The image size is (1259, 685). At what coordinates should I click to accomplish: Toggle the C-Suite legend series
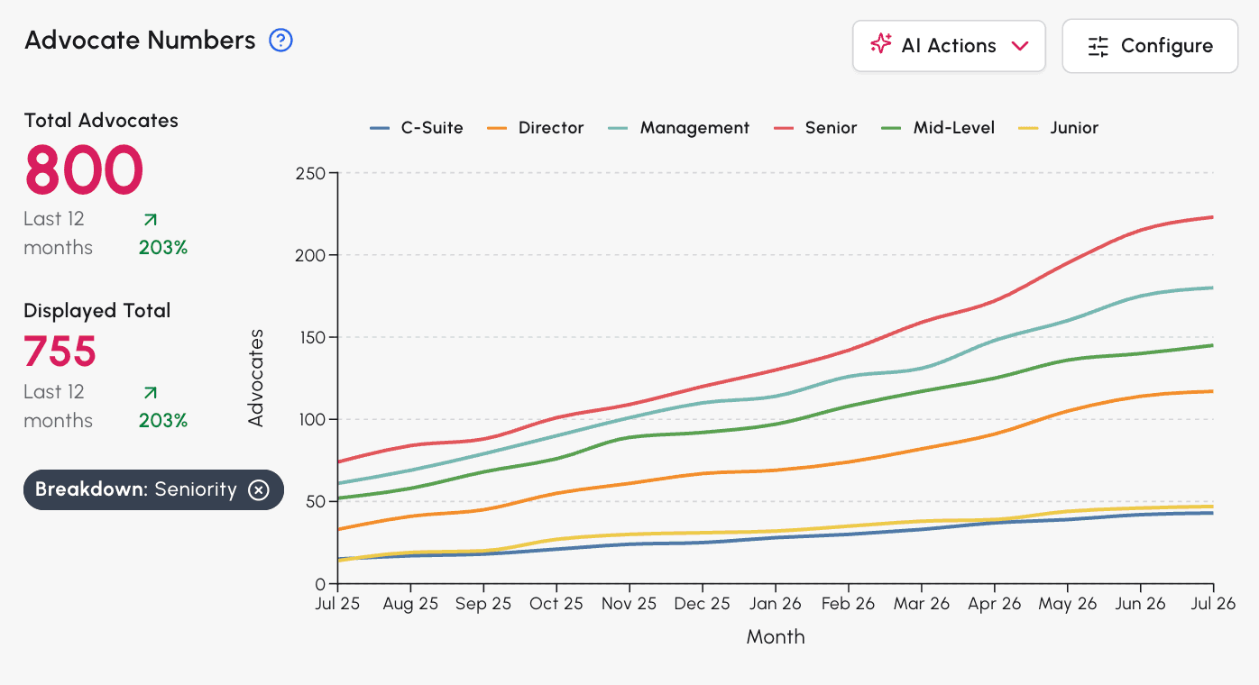click(417, 128)
